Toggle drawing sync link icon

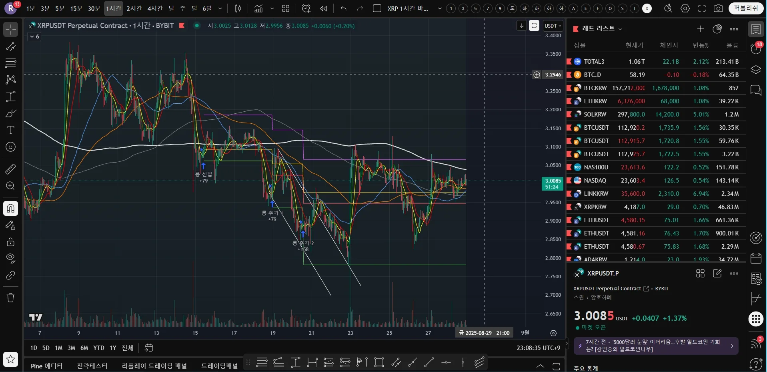(11, 275)
